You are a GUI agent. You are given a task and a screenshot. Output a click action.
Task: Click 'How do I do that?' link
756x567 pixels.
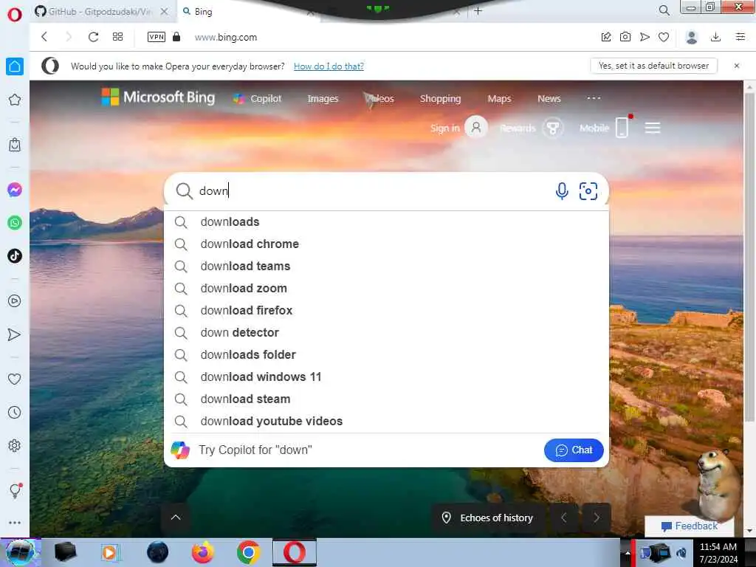pos(329,66)
